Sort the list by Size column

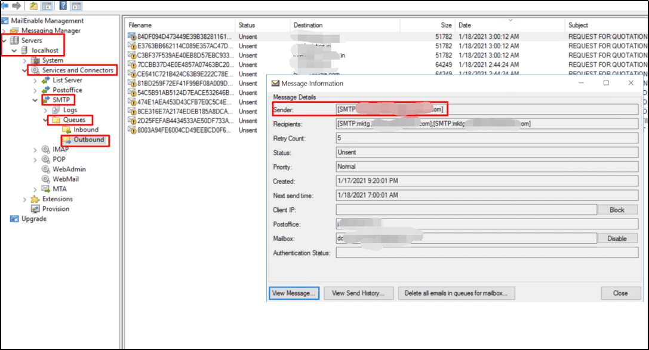click(427, 25)
